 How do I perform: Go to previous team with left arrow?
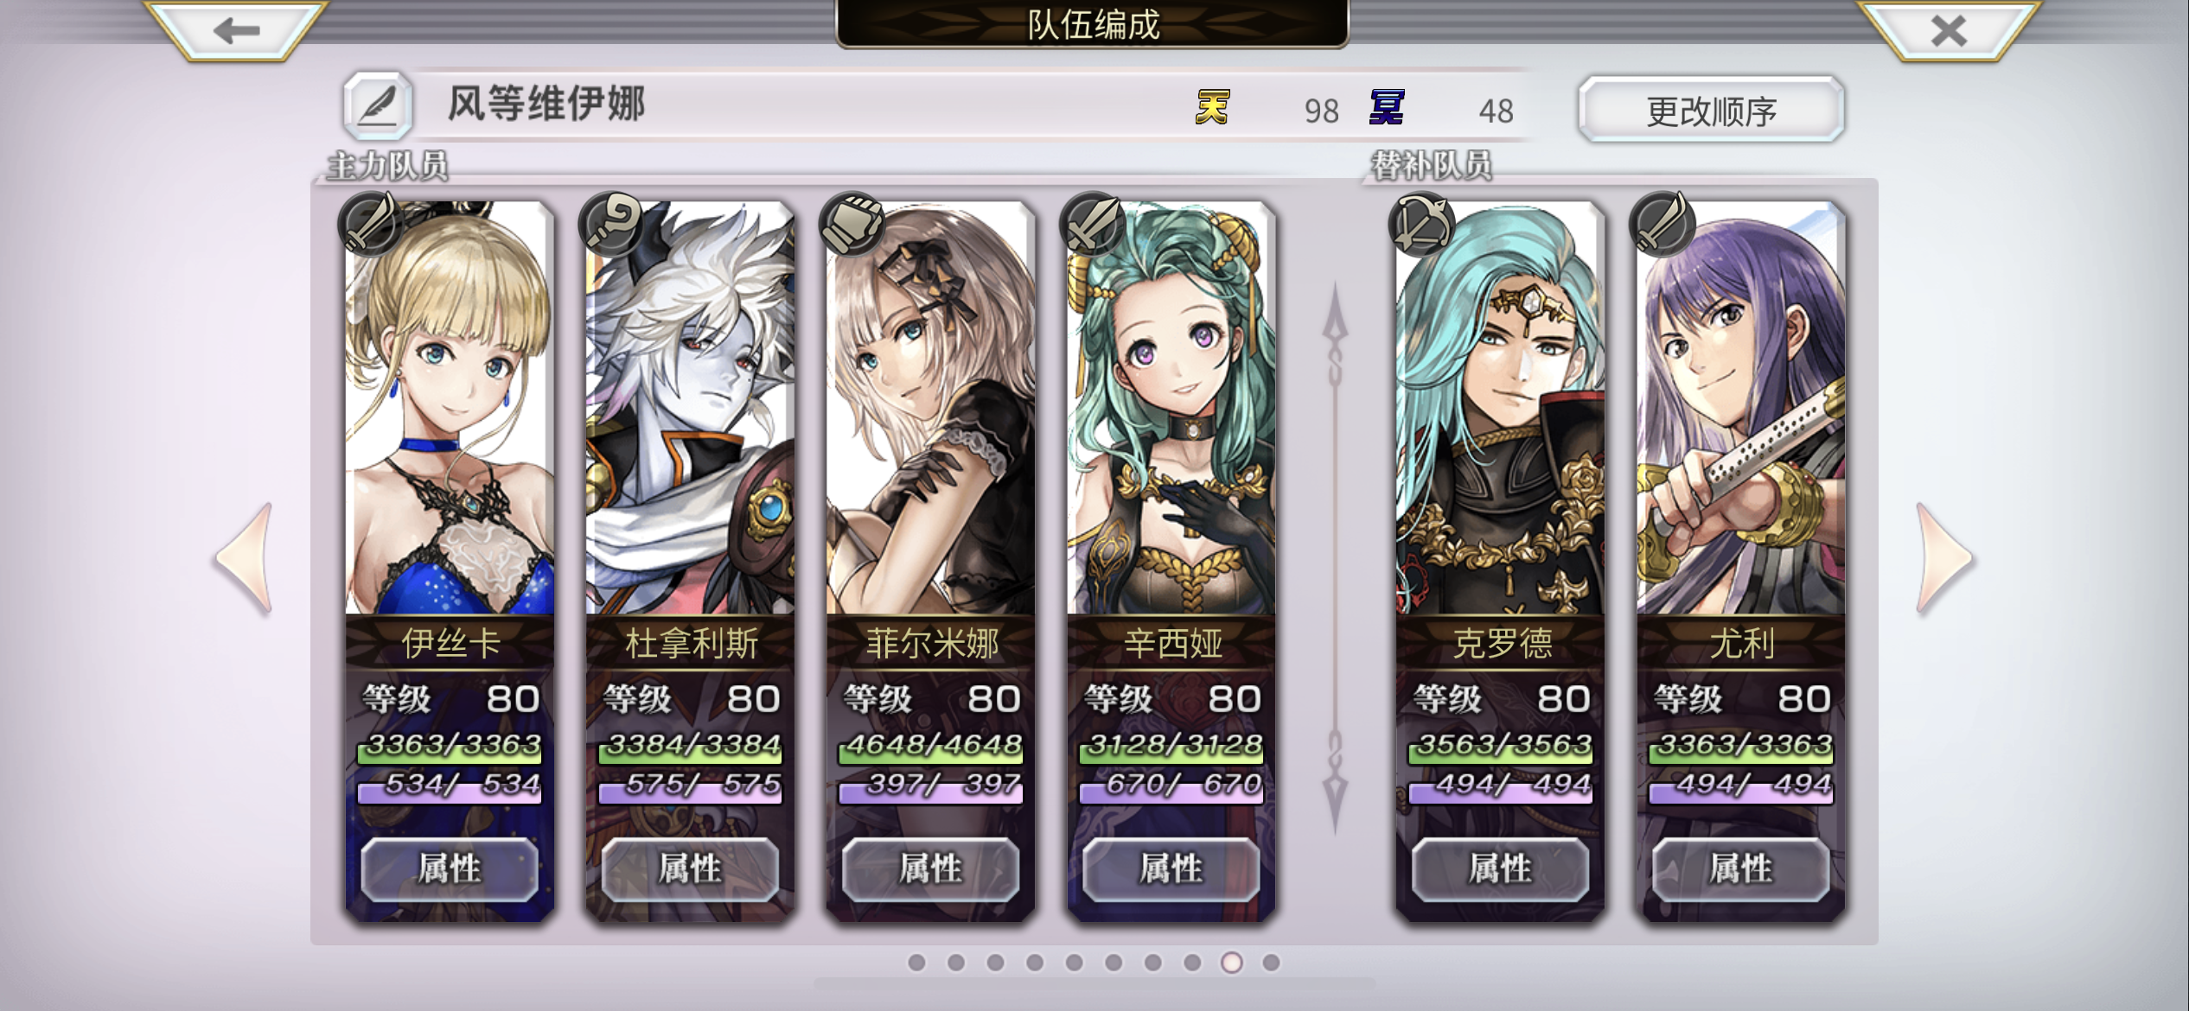246,558
